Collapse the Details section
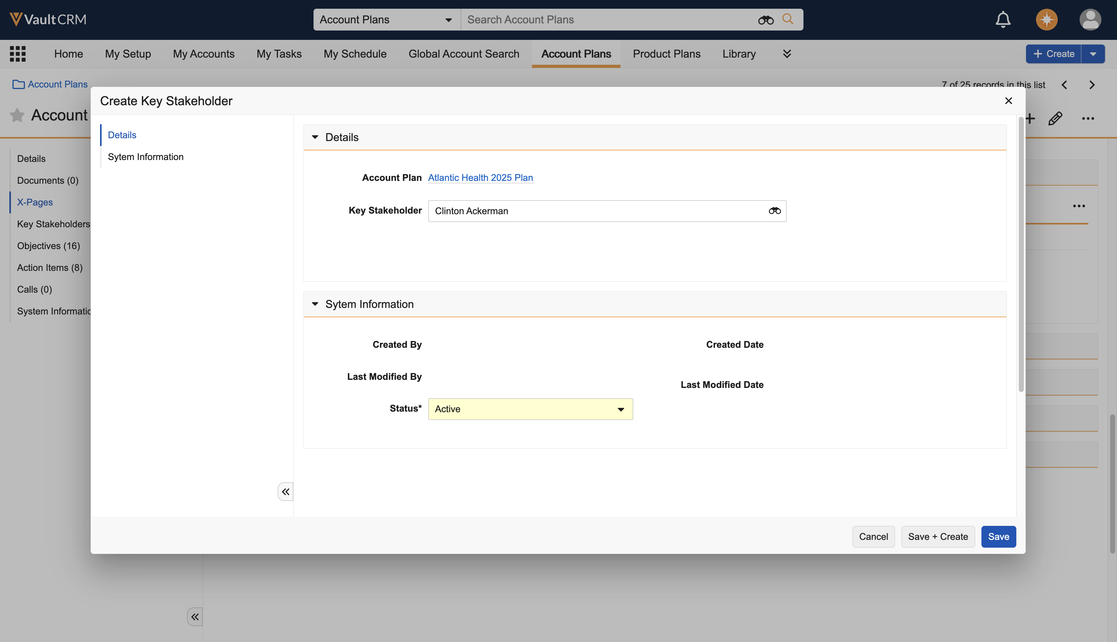Image resolution: width=1117 pixels, height=642 pixels. 315,137
